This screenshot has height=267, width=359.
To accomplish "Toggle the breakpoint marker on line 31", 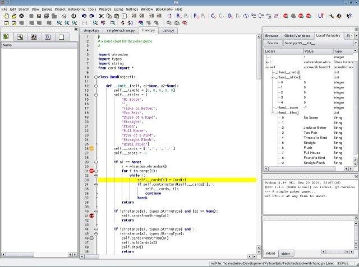I will [92, 171].
